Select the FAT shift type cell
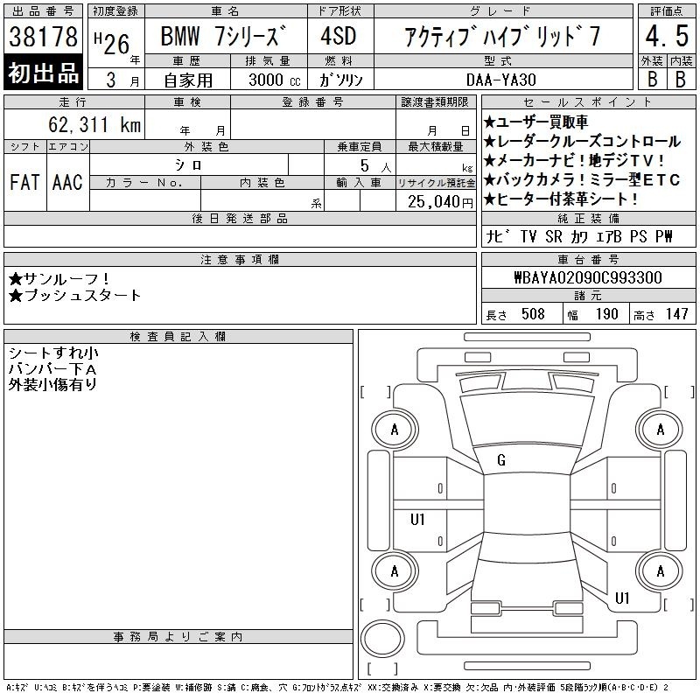The image size is (700, 700). 24,182
